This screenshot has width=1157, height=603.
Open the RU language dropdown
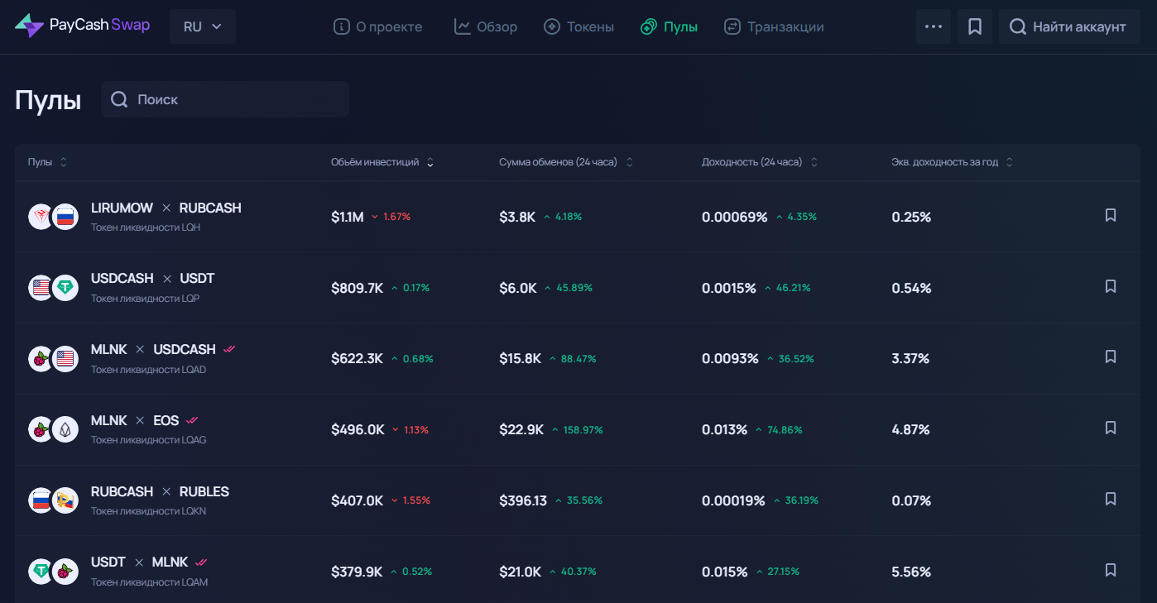tap(203, 26)
